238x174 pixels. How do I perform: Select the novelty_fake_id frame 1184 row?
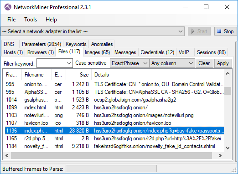pos(114,146)
